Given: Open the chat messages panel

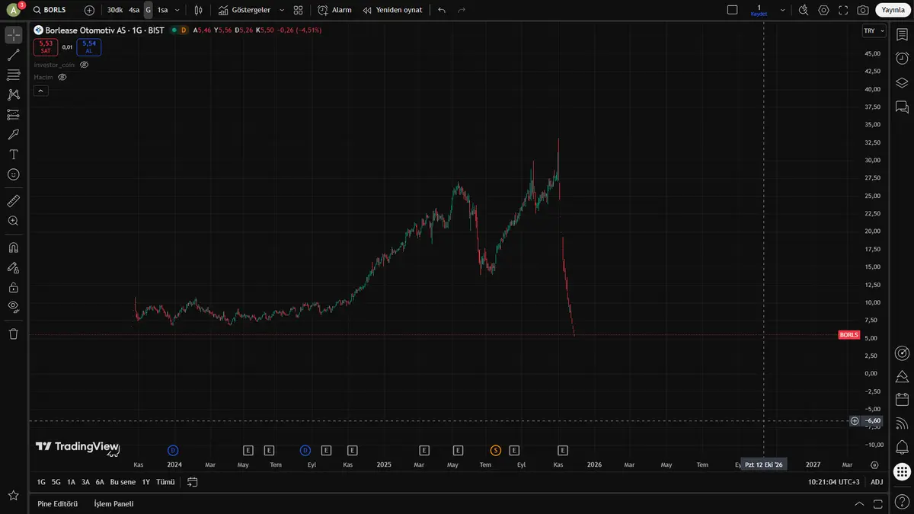Looking at the screenshot, I should coord(902,107).
